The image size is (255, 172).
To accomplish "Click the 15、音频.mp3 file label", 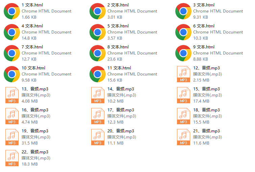I will point(207,89).
